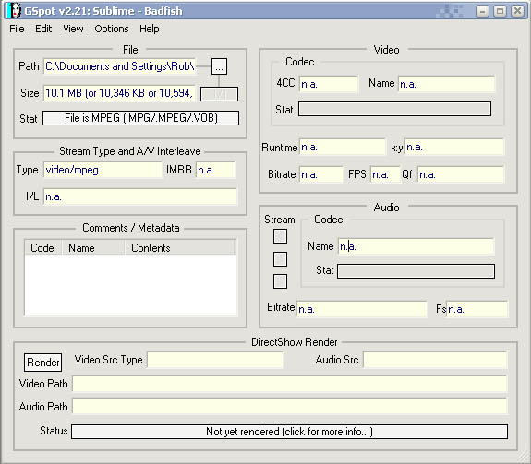Click the video 4CC field
The width and height of the screenshot is (531, 464).
tap(329, 84)
